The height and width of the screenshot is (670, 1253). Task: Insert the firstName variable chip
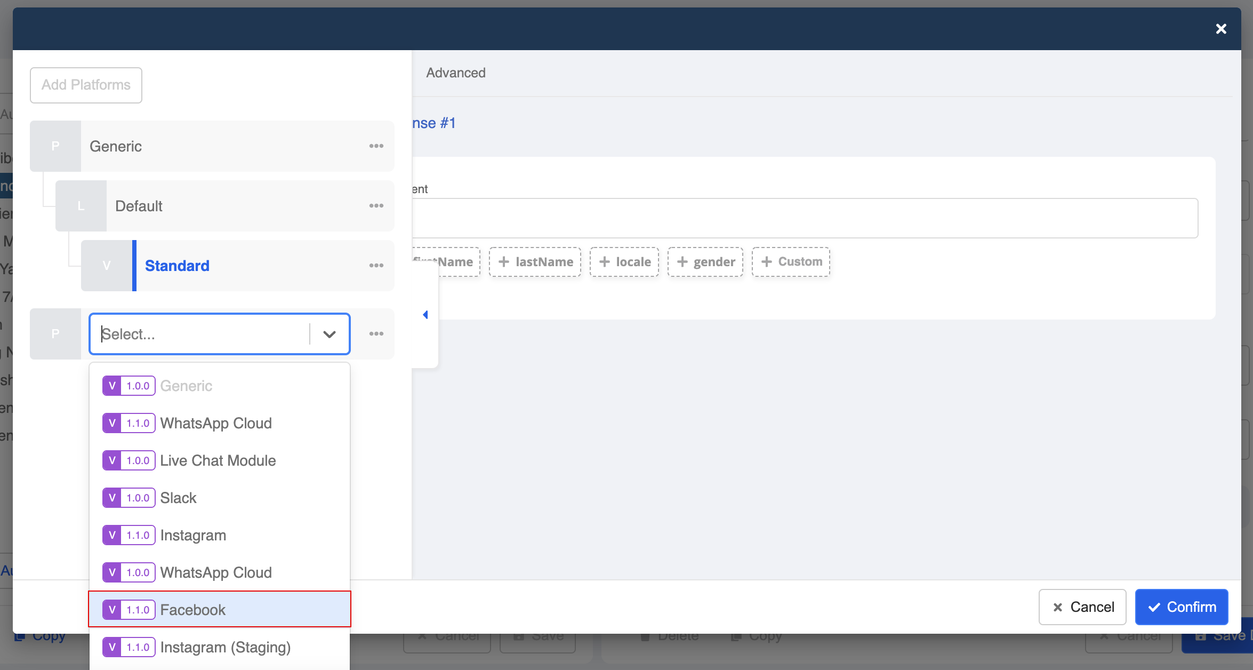coord(446,262)
